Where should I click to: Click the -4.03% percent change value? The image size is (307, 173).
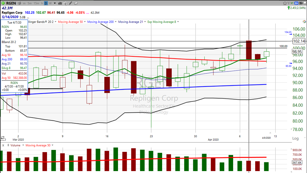[80, 12]
